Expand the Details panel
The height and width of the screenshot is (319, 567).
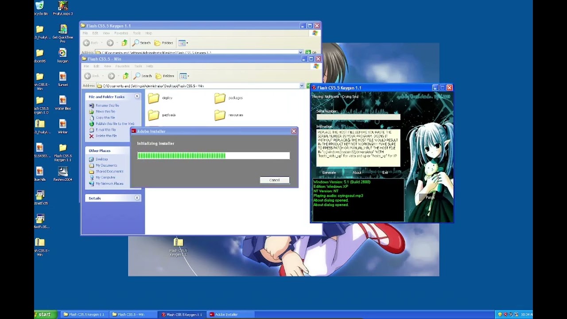(x=137, y=198)
